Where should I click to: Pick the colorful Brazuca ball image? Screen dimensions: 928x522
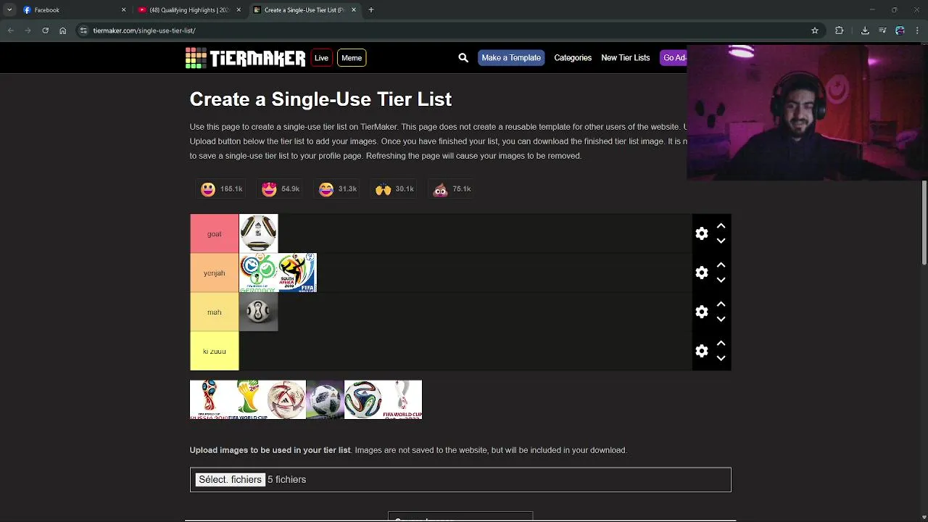tap(363, 399)
